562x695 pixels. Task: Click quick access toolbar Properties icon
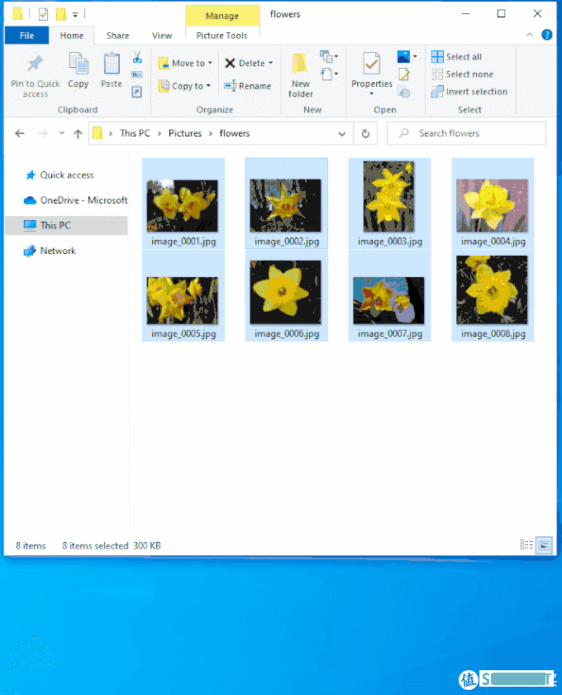click(x=43, y=14)
